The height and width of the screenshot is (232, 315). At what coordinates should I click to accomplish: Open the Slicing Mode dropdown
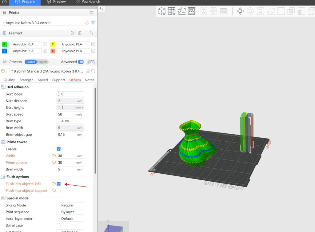(70, 205)
